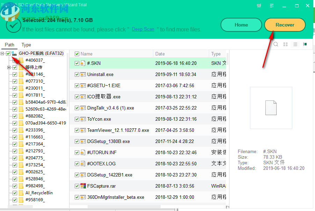Click the drive icon beside GHO-PE系统
This screenshot has height=211, width=315.
[x=13, y=53]
